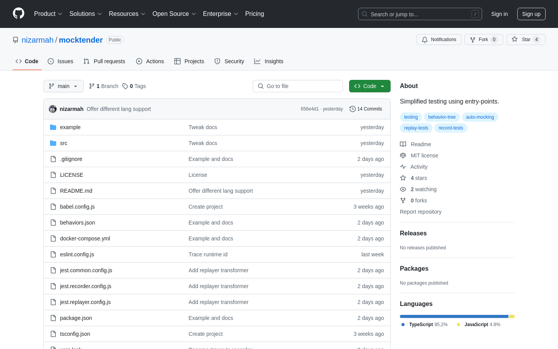Click the TypeScript 95.2% language entry
Image resolution: width=558 pixels, height=349 pixels.
tap(424, 325)
